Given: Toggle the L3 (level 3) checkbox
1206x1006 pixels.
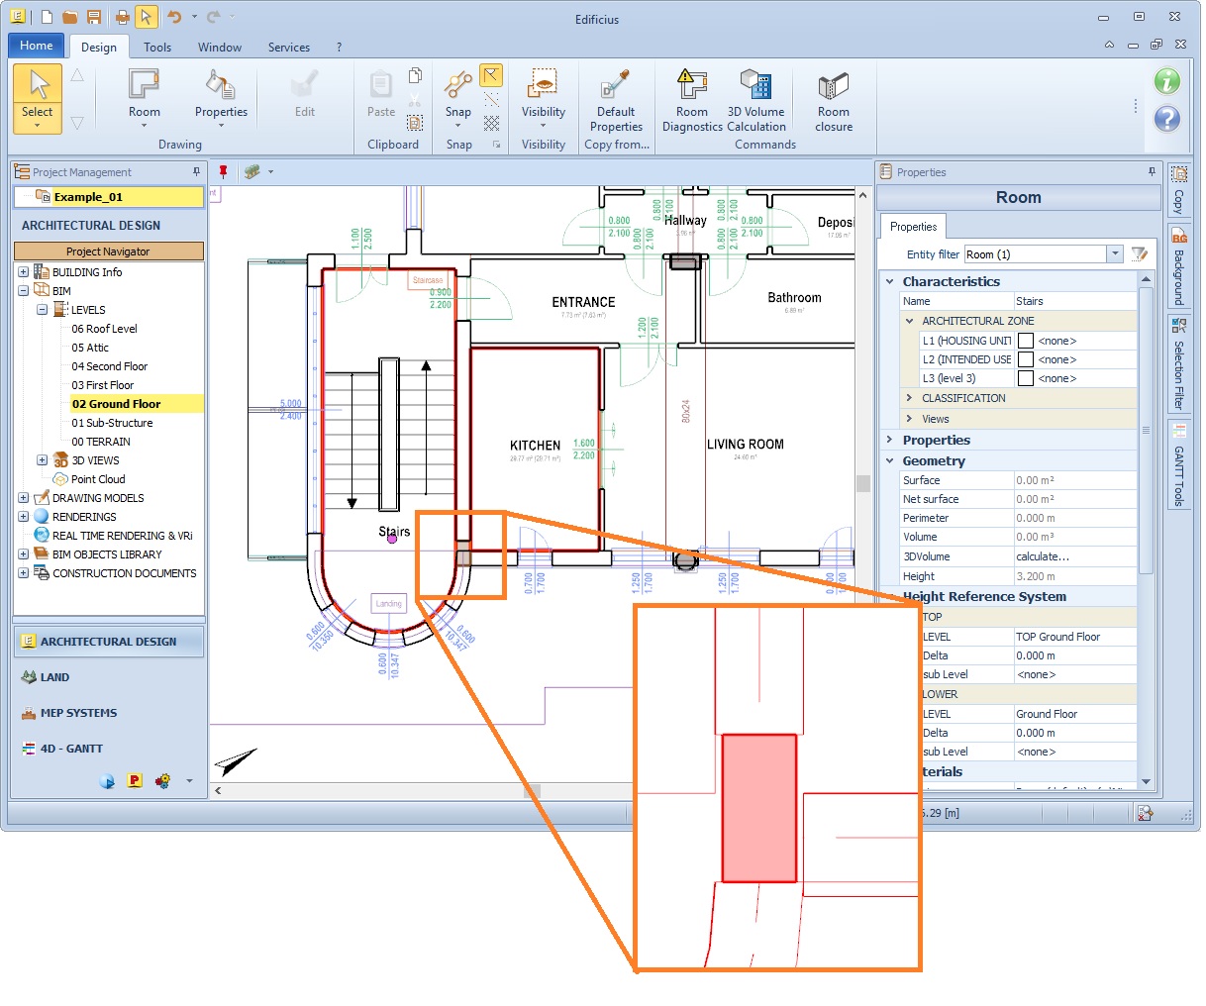Looking at the screenshot, I should [x=1026, y=378].
